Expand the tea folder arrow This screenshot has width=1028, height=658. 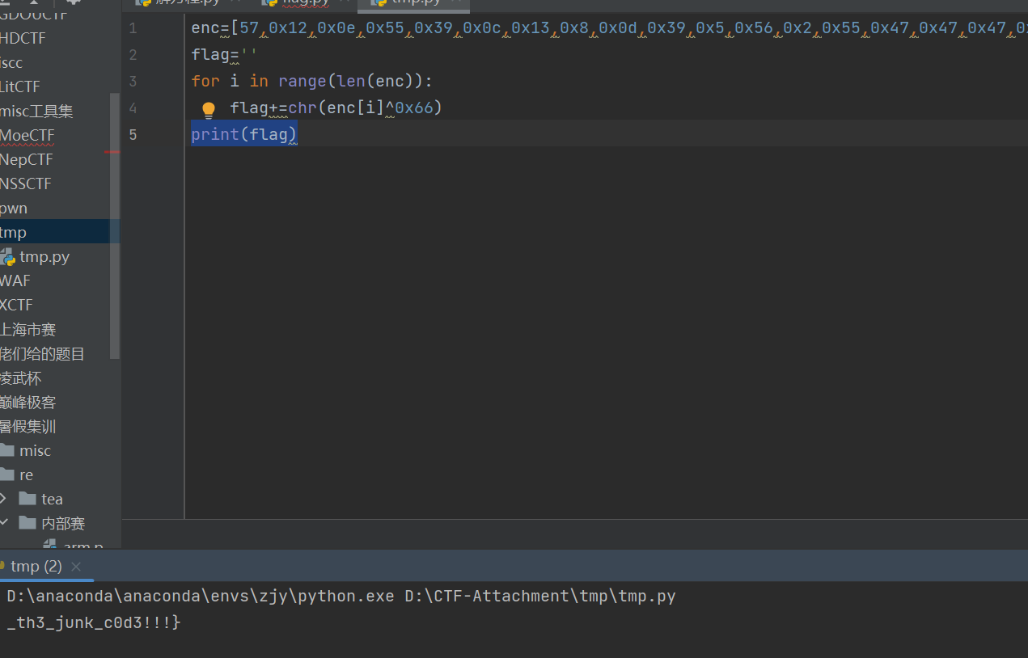(x=3, y=499)
